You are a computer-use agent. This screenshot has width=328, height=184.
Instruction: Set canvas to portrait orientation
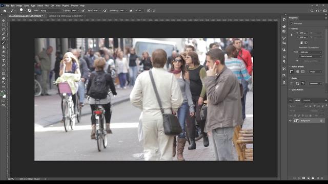click(x=301, y=42)
